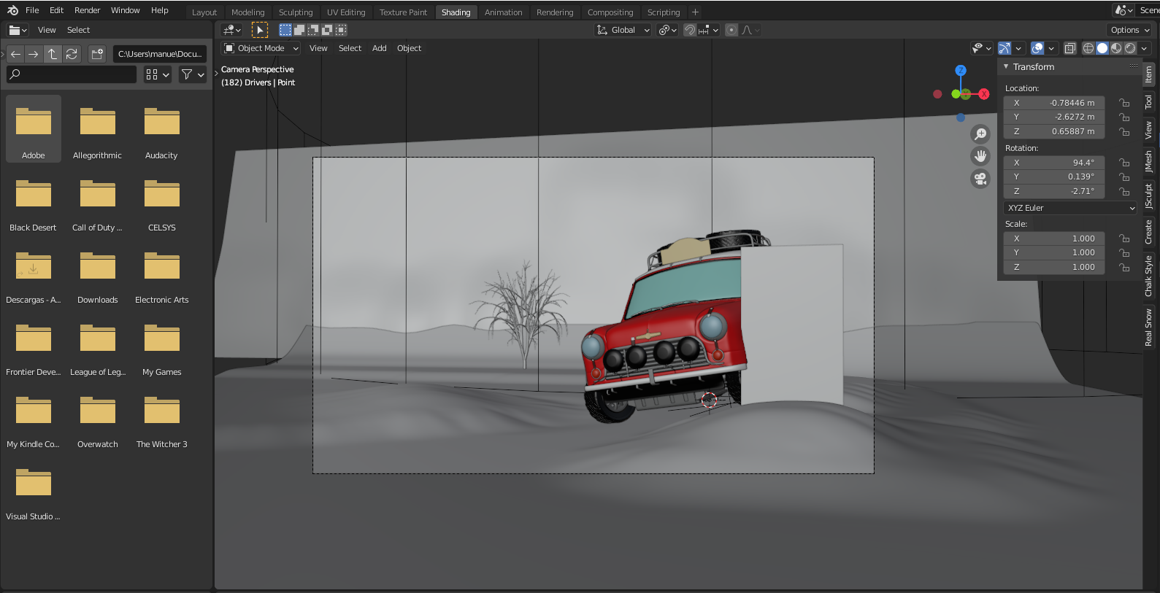The image size is (1160, 593).
Task: Toggle snapping with the magnet icon
Action: click(689, 30)
